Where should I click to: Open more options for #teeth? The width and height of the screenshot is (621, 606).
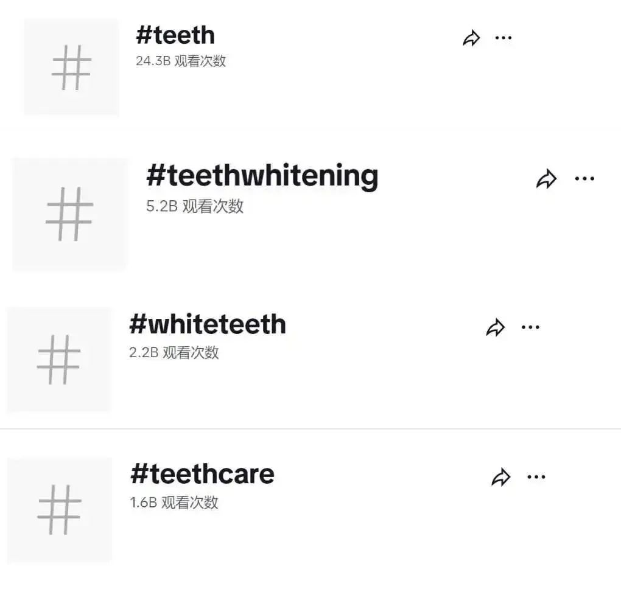click(x=503, y=38)
